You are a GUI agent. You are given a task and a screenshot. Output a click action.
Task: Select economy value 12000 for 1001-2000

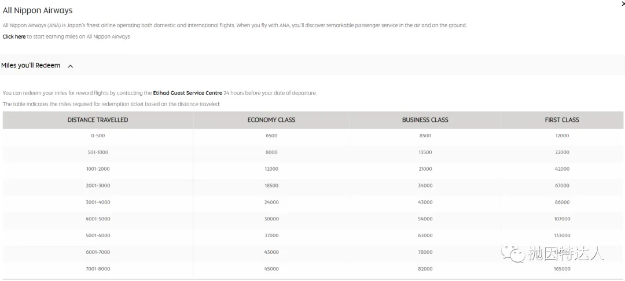(271, 169)
